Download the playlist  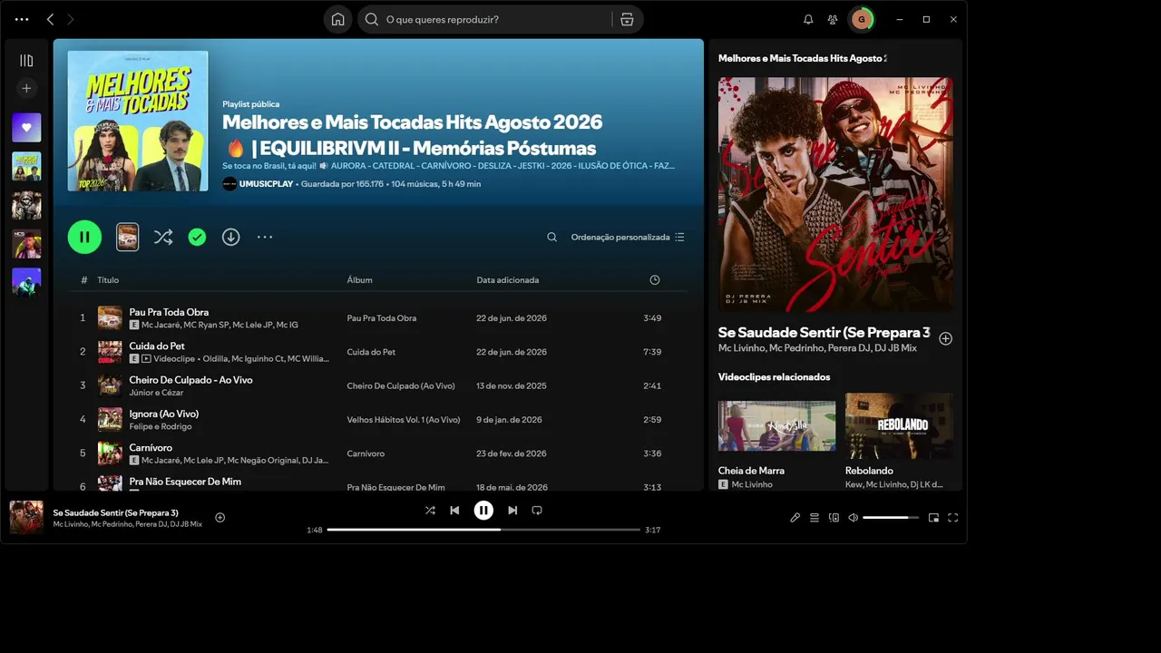pos(231,237)
